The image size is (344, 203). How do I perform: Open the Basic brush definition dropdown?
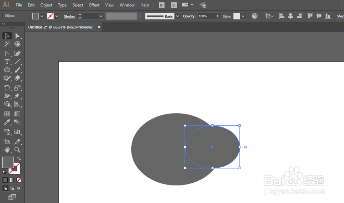pyautogui.click(x=178, y=16)
